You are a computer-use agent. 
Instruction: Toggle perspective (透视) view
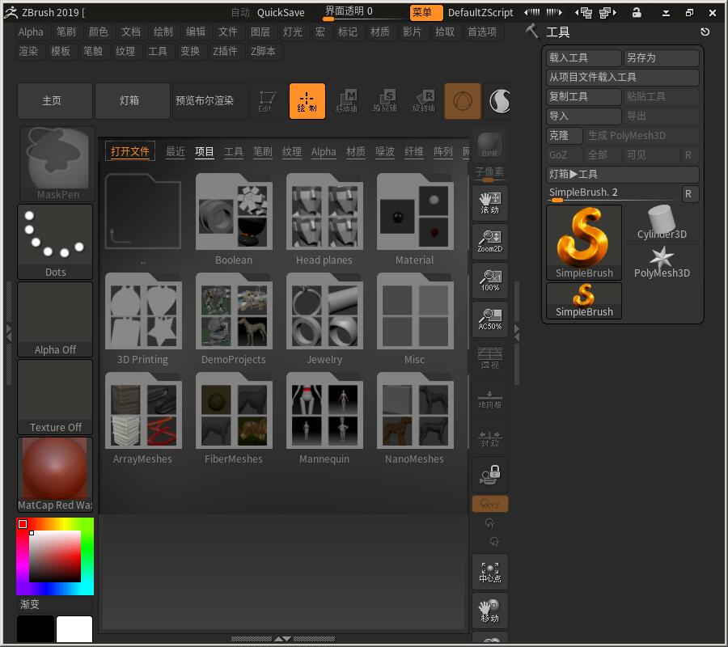click(490, 357)
